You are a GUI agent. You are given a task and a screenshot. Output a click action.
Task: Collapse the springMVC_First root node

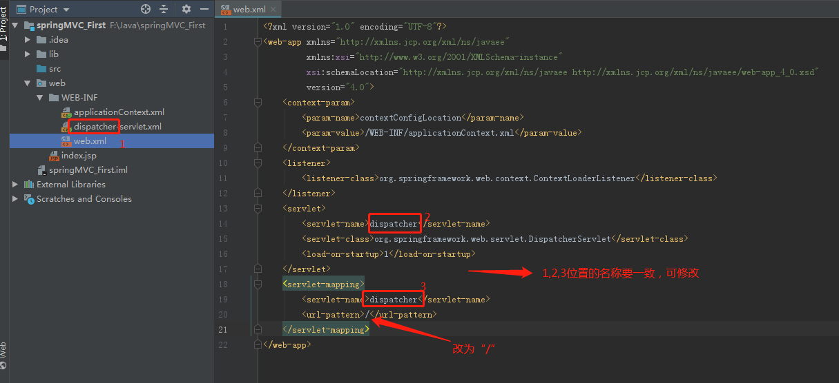click(16, 25)
